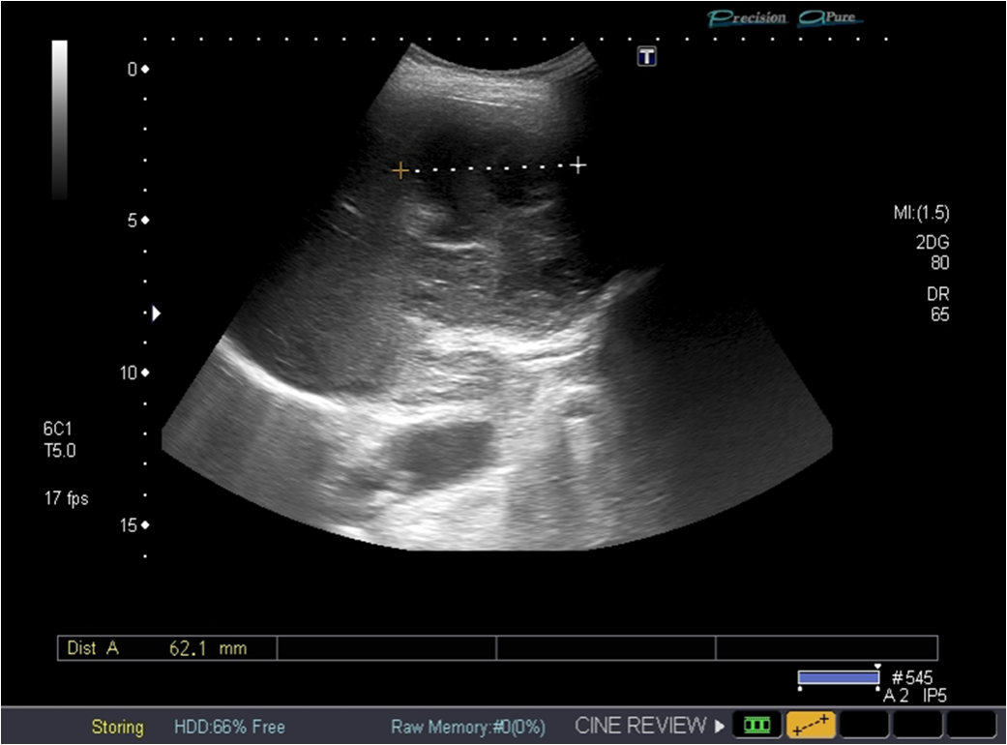
Task: Click the white caliper end cross
Action: click(578, 165)
